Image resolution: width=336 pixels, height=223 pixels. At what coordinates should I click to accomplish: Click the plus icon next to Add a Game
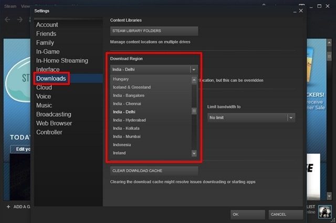click(8, 207)
